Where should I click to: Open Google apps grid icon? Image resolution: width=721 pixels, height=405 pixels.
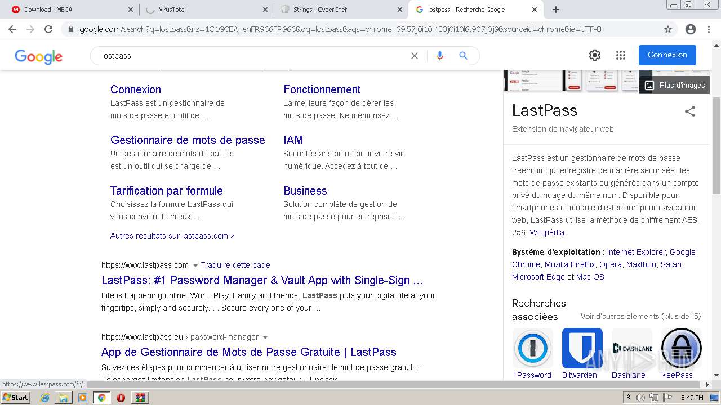tap(621, 55)
